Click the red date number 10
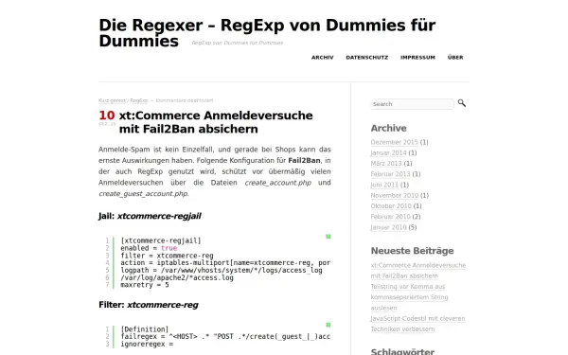The height and width of the screenshot is (355, 568). (106, 115)
